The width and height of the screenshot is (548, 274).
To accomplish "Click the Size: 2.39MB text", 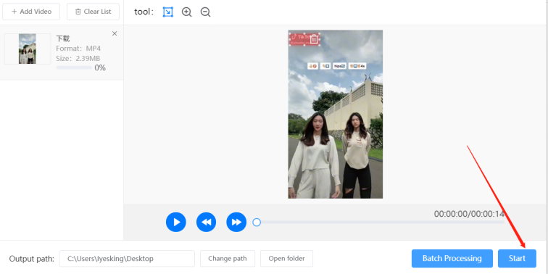I will click(x=78, y=59).
